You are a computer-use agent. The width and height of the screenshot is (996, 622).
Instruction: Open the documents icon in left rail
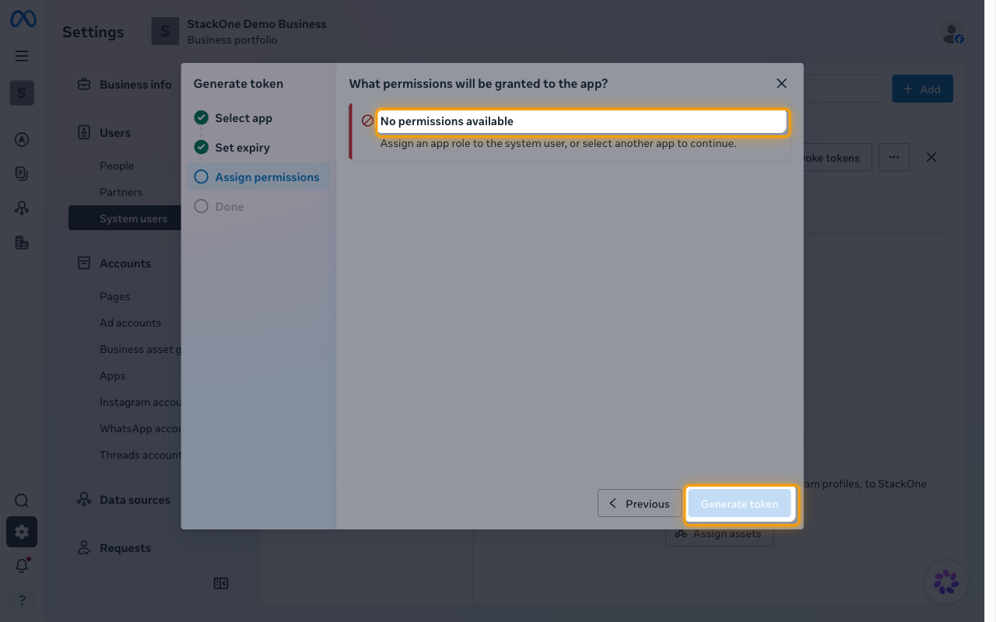point(22,174)
